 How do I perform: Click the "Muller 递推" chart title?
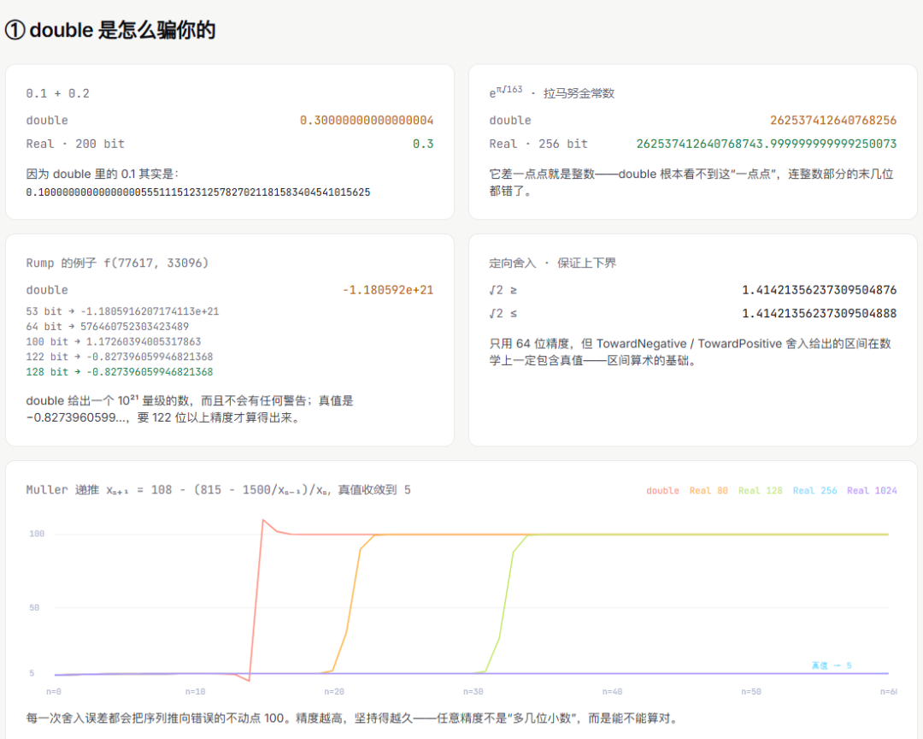pyautogui.click(x=219, y=490)
